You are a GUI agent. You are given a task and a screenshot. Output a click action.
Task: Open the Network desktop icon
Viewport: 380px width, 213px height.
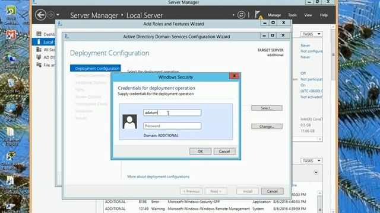[x=11, y=62]
